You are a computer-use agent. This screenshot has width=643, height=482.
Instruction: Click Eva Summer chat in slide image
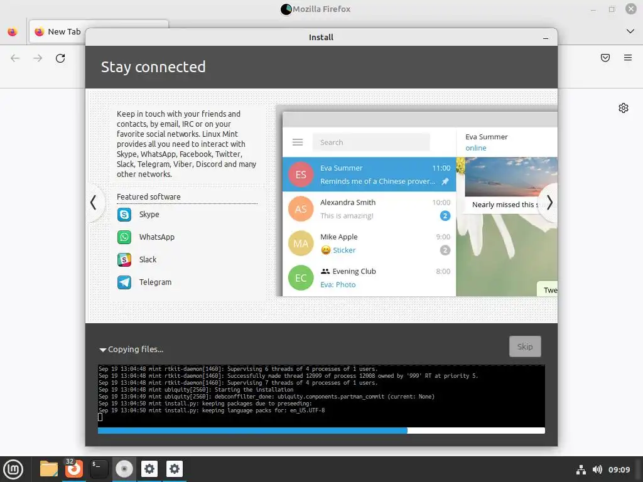(369, 174)
